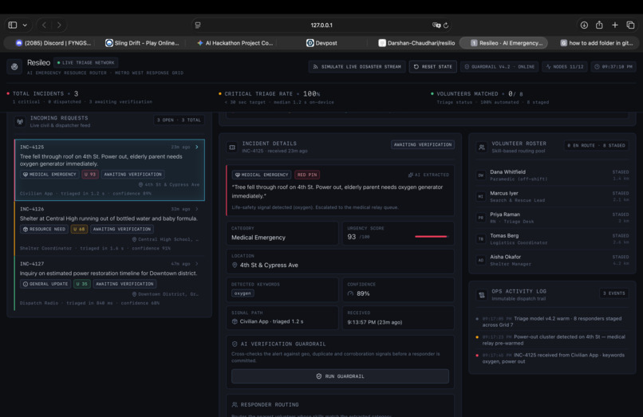Viewport: 643px width, 417px height.
Task: Go back to previous page
Action: 45,25
